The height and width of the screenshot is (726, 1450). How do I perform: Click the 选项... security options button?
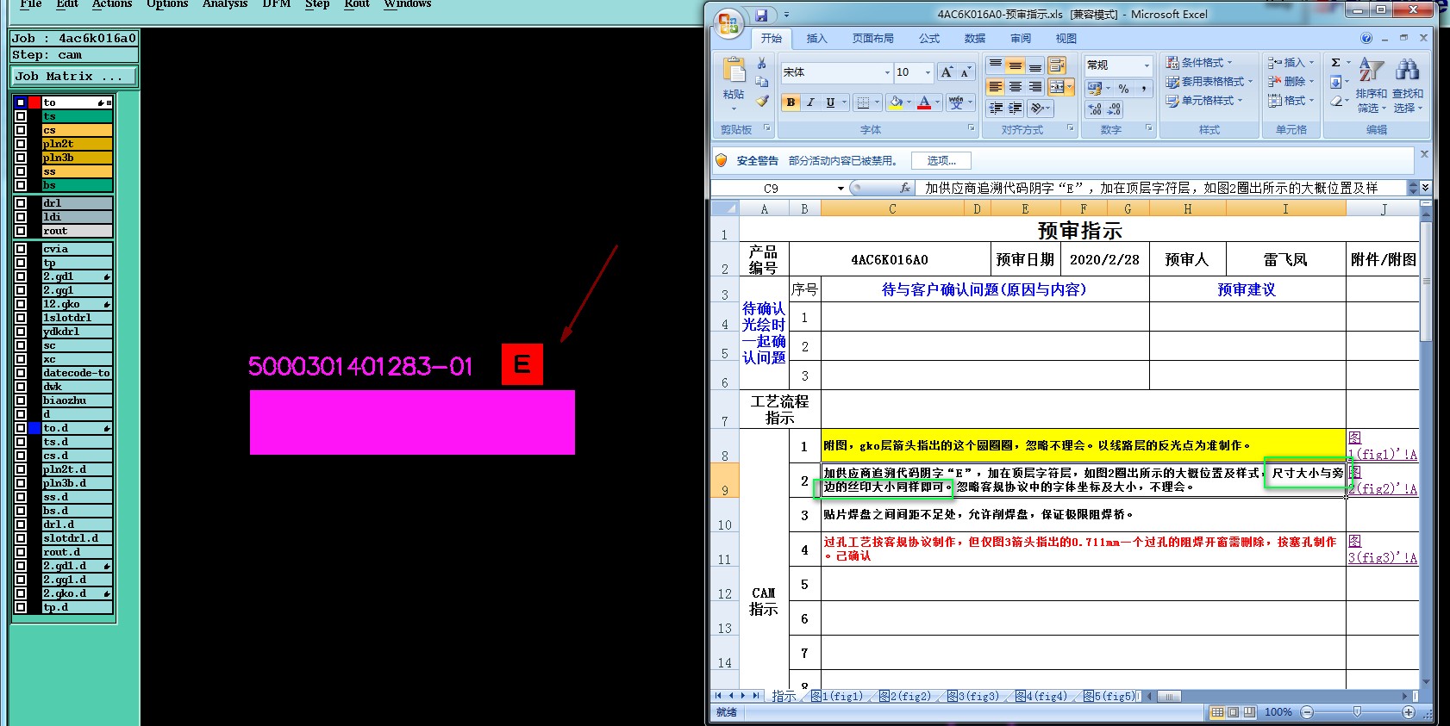point(941,161)
